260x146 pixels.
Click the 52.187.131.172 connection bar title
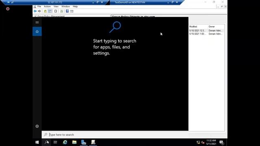(x=55, y=2)
